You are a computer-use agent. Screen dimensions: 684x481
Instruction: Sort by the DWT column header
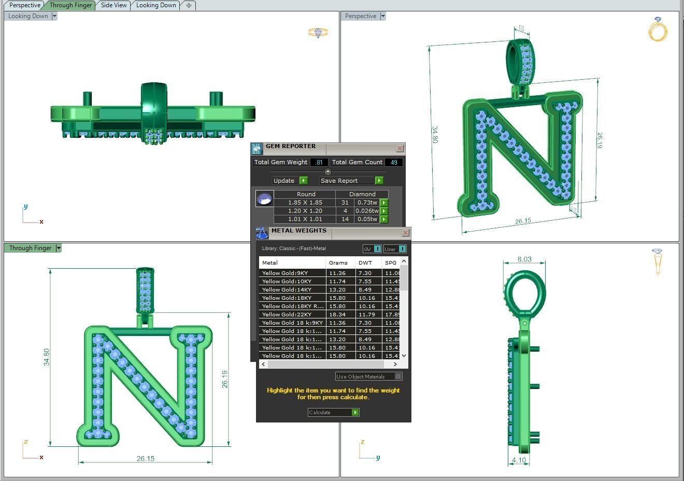368,263
